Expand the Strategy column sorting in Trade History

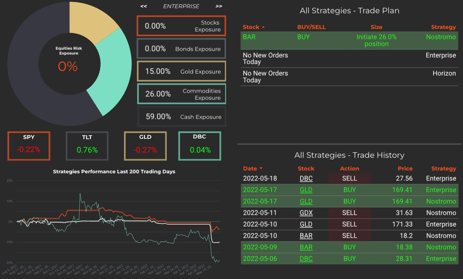click(444, 168)
